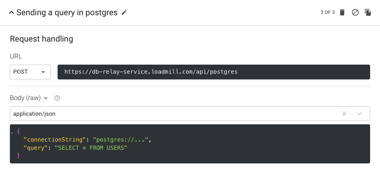Click the "postgres://..." connection string value
The image size is (380, 170).
(x=121, y=140)
